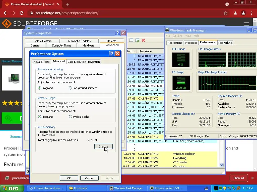Go back with the Chrome back arrow
This screenshot has width=257, height=192.
coord(6,13)
